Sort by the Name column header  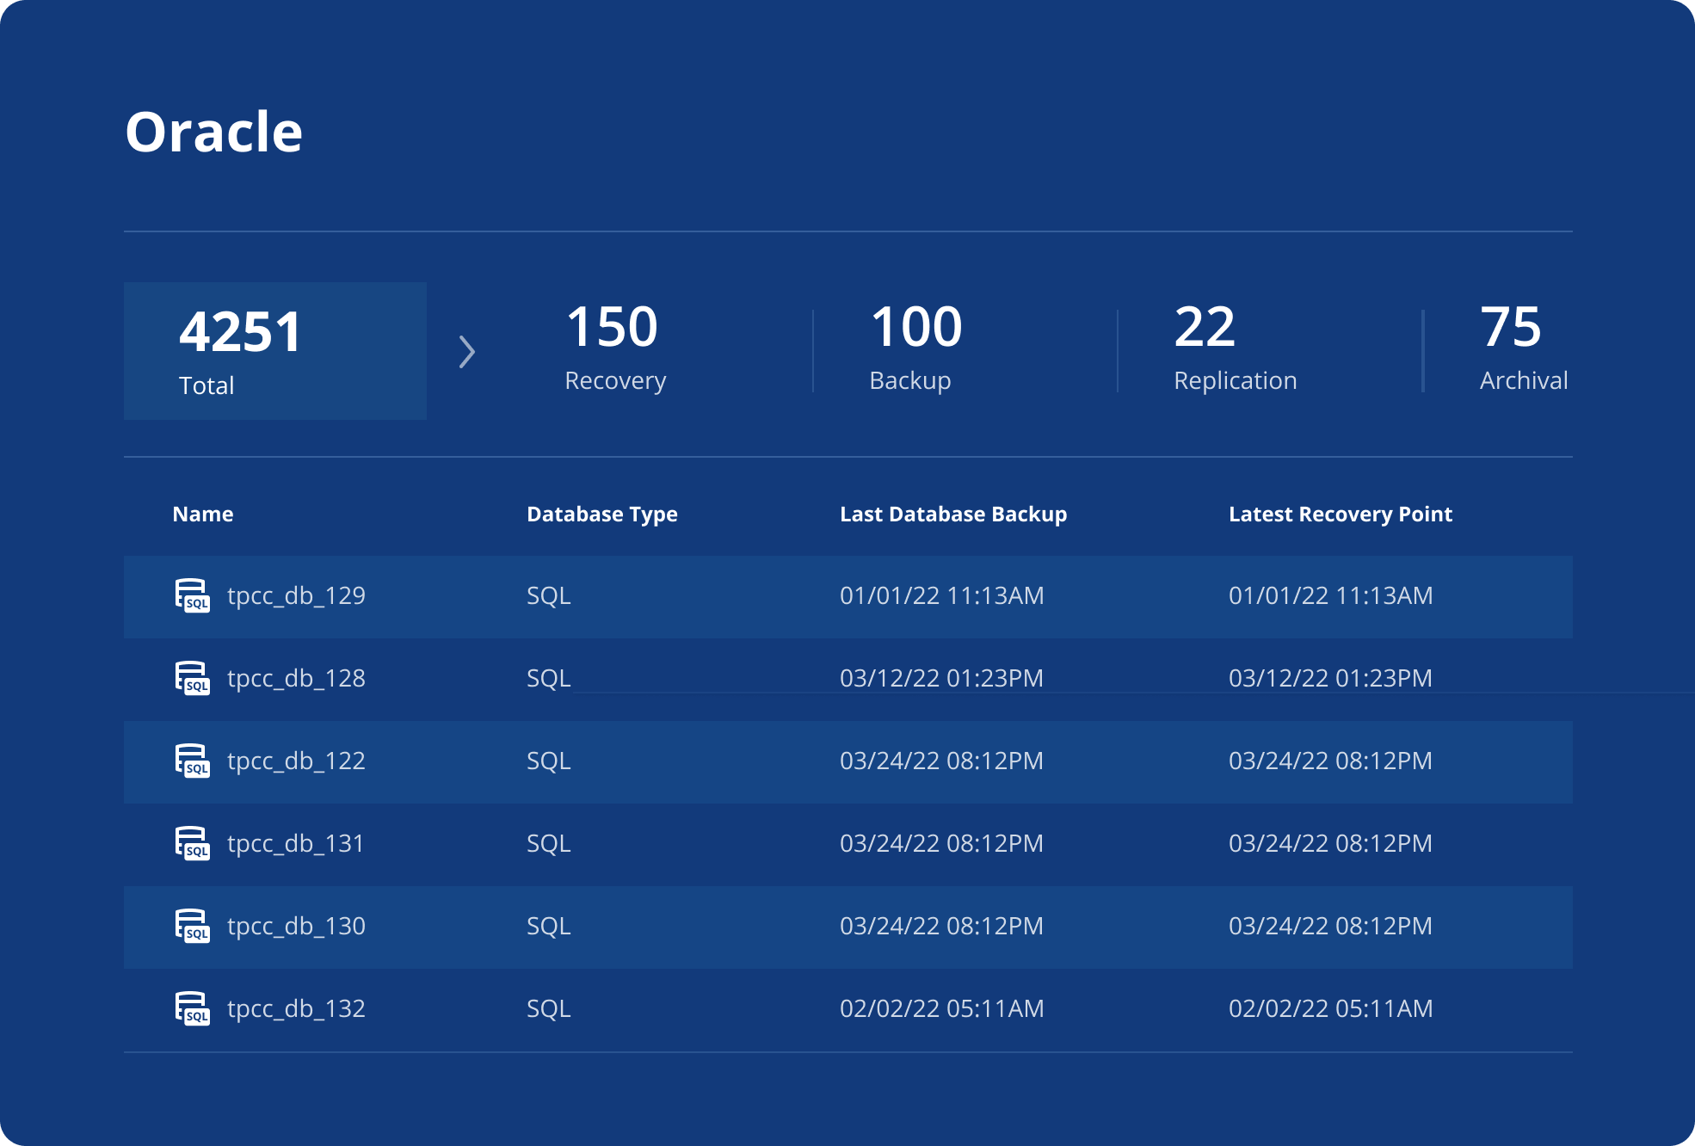[x=203, y=514]
